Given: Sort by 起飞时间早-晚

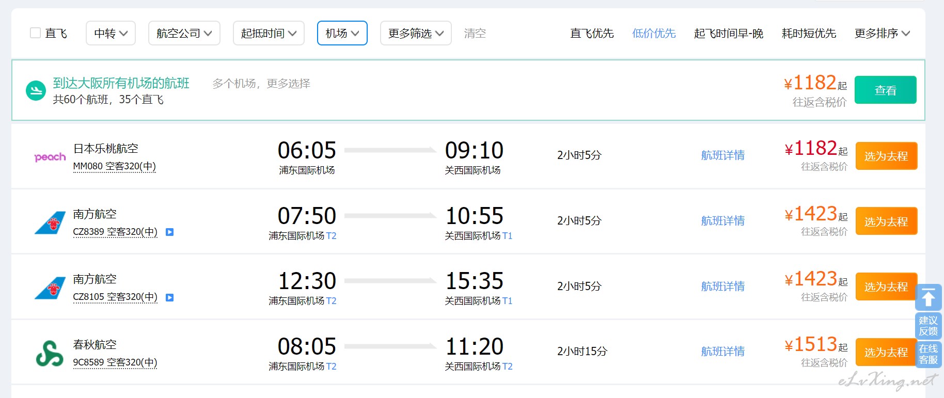Looking at the screenshot, I should coord(729,34).
